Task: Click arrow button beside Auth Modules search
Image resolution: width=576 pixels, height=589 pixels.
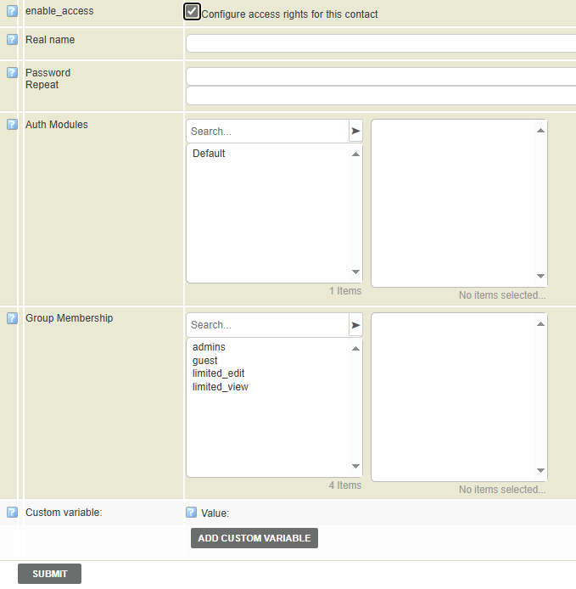Action: (355, 132)
